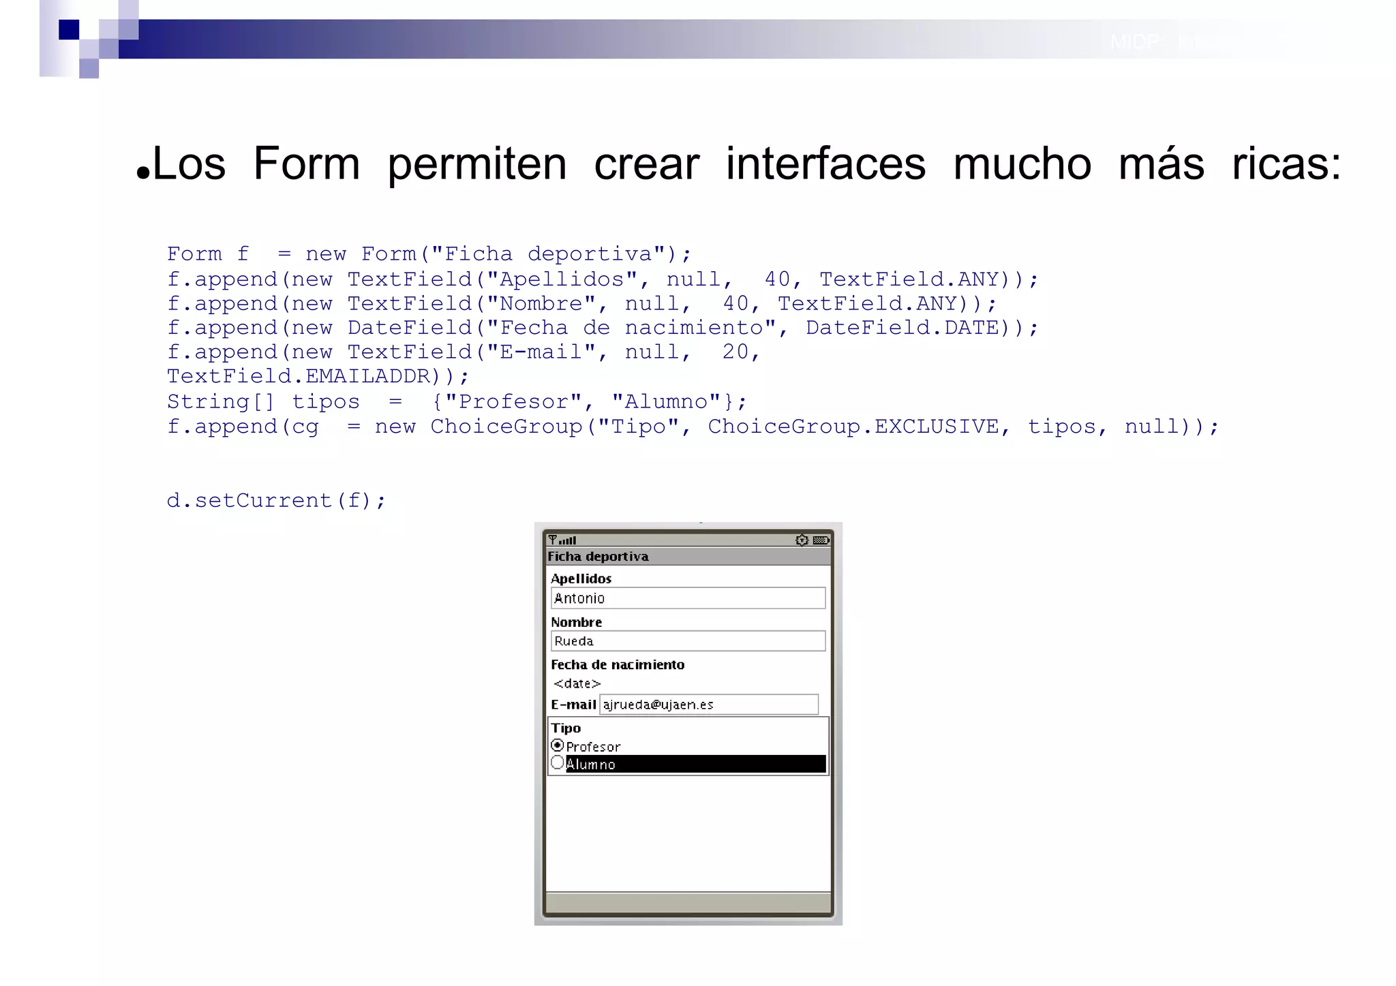Click the gear-like status icon beside the battery
Viewport: 1396px width, 986px height.
(x=802, y=540)
